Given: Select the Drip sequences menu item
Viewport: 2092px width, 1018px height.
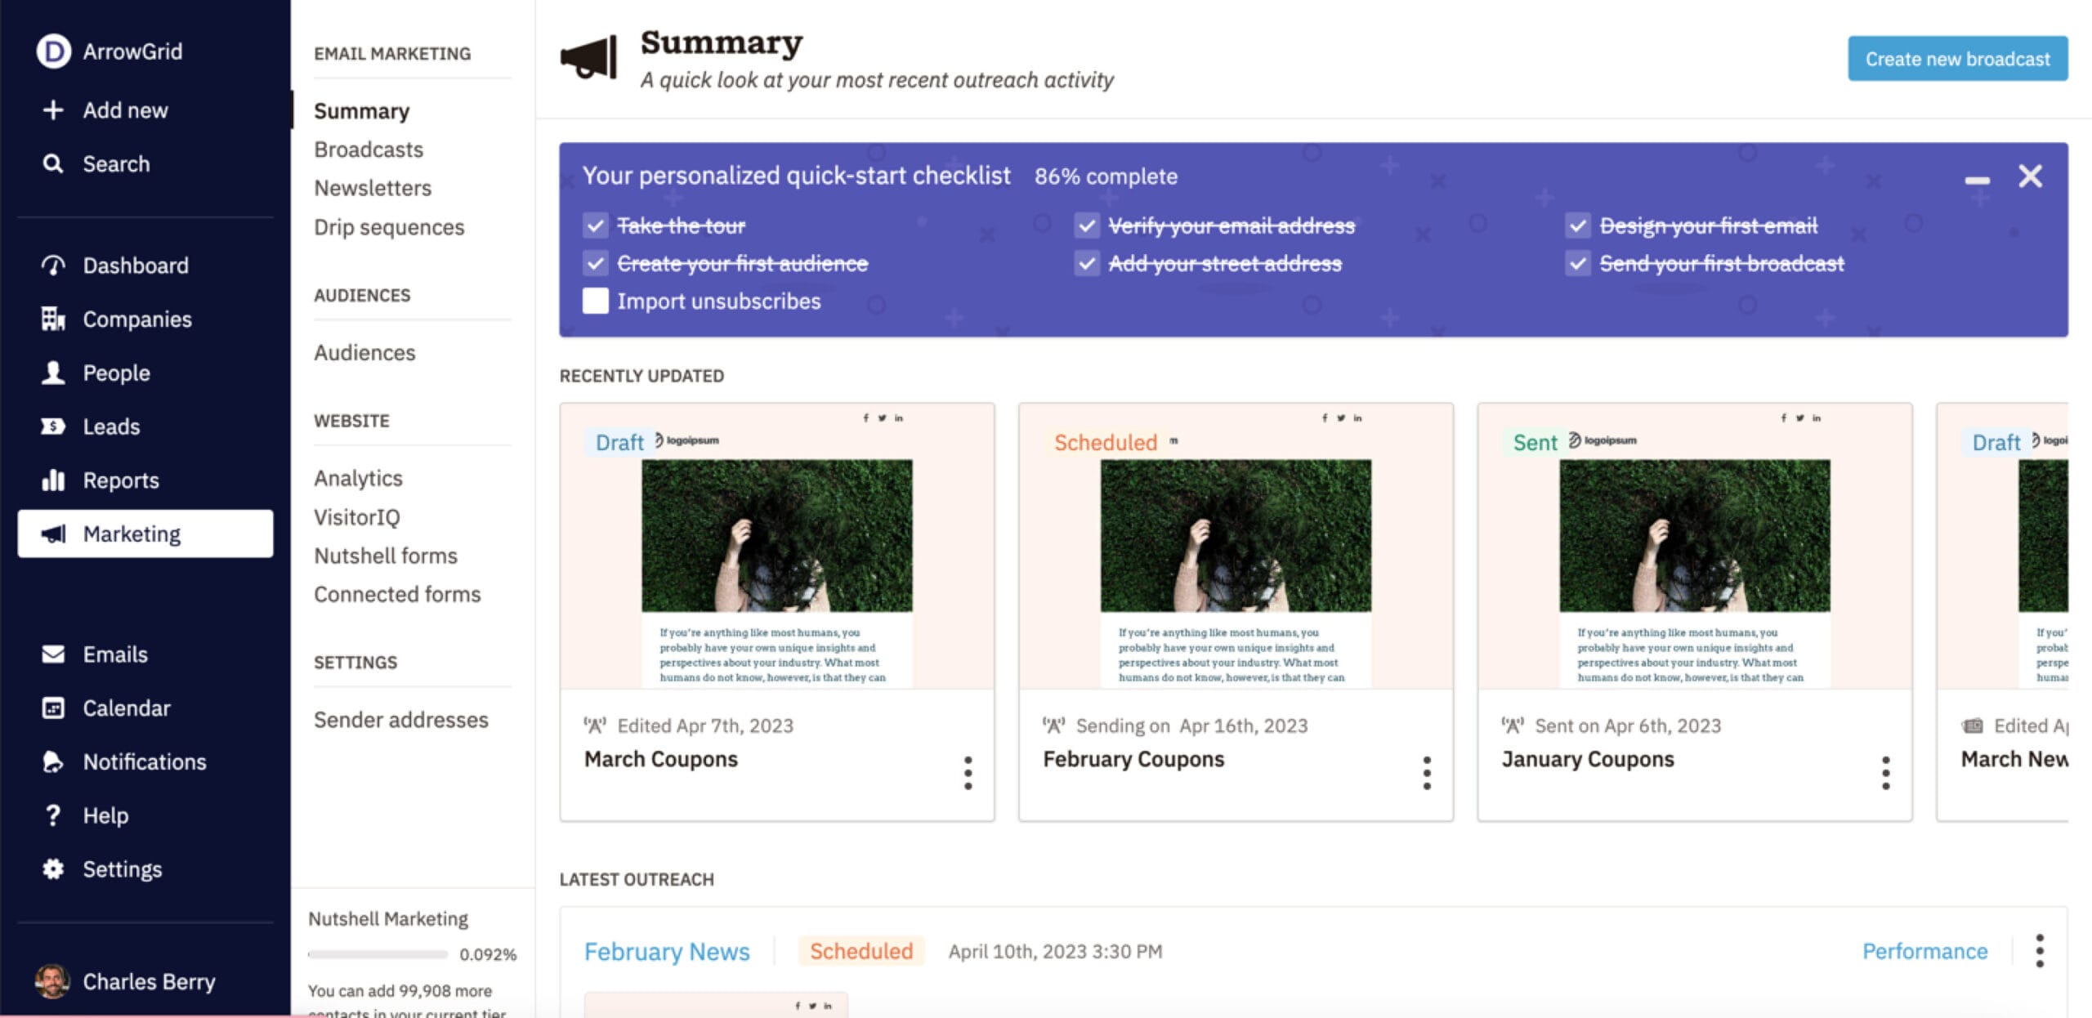Looking at the screenshot, I should click(x=388, y=225).
